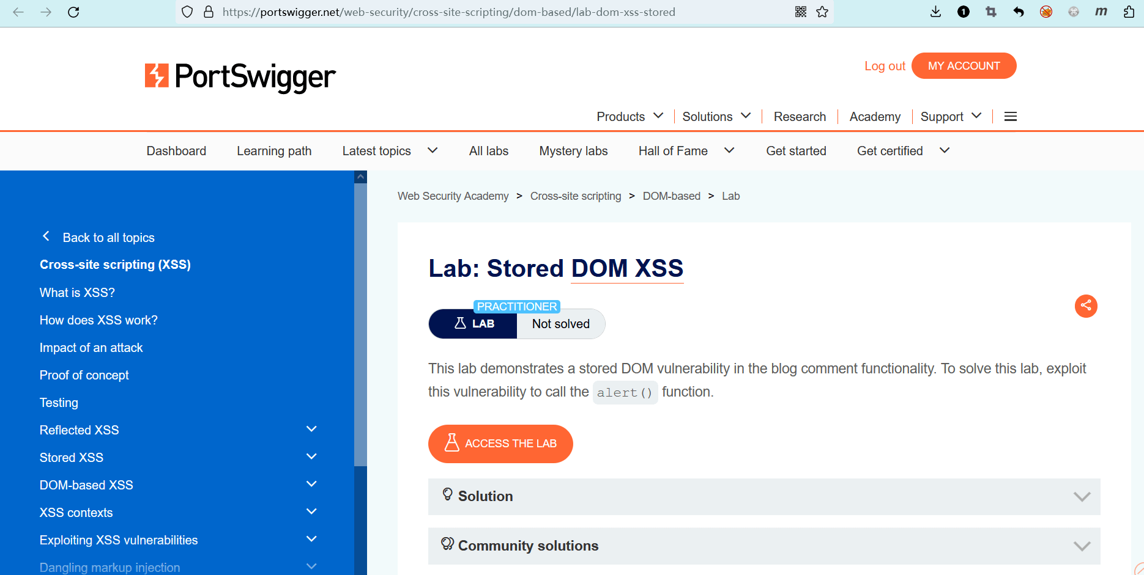Follow the Cross-site scripting breadcrumb
Viewport: 1144px width, 575px height.
[576, 196]
